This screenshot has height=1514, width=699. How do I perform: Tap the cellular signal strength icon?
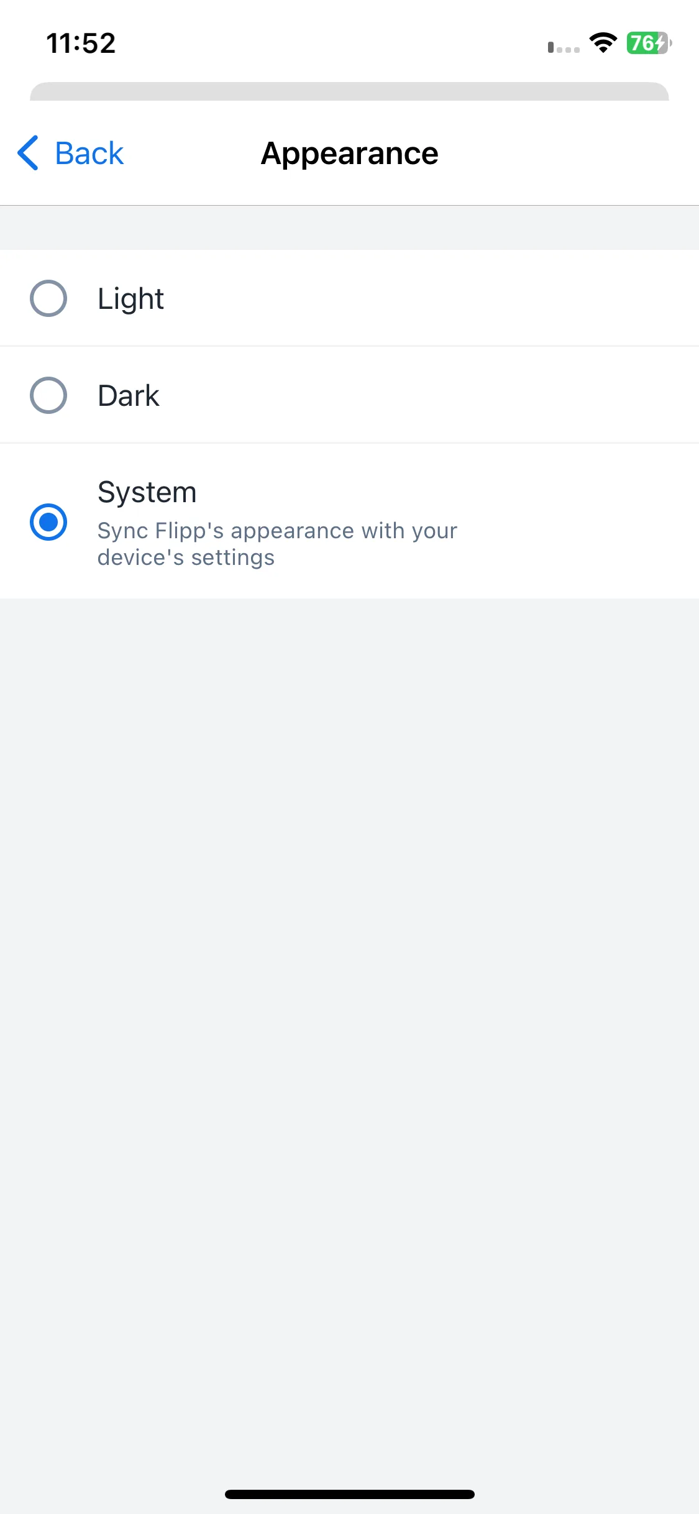[x=564, y=47]
